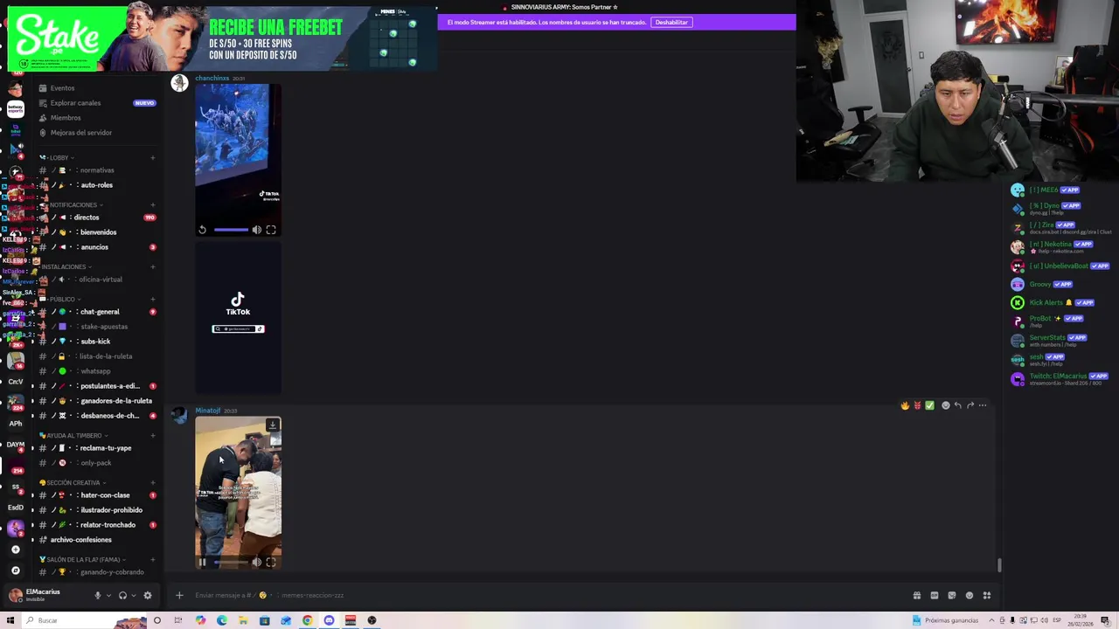Open the bienvenidos channel

click(x=98, y=232)
